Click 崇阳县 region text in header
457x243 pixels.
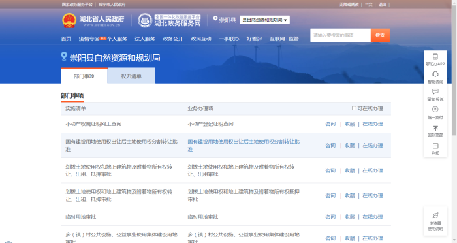[227, 20]
